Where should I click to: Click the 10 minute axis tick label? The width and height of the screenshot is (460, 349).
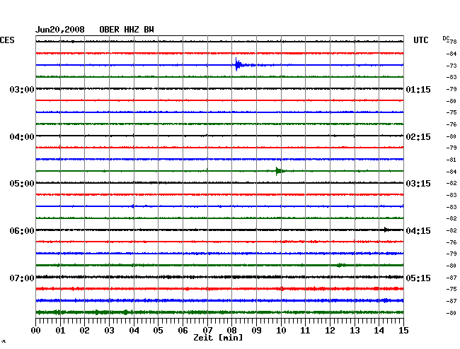coord(281,330)
